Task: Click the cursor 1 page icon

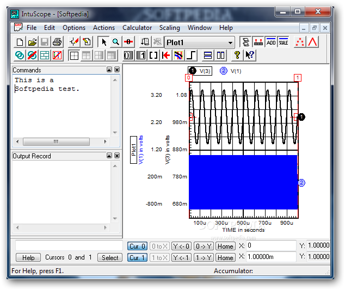Action: (141, 55)
